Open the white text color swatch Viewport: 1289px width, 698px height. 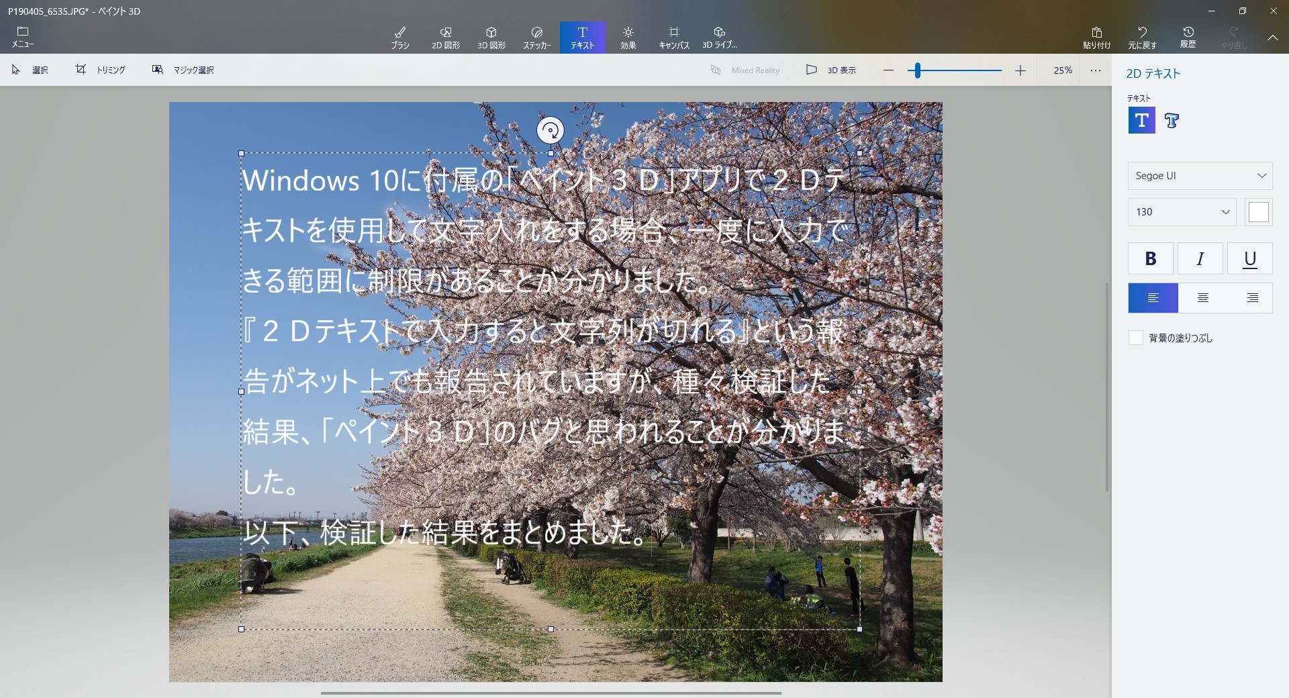point(1258,212)
